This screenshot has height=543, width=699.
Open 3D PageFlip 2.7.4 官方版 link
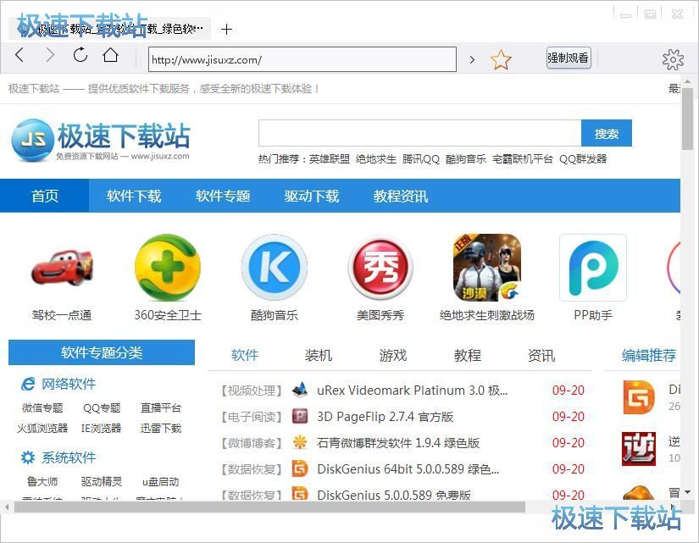(x=386, y=417)
